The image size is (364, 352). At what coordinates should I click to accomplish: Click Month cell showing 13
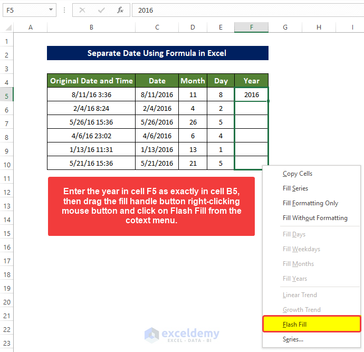[193, 149]
